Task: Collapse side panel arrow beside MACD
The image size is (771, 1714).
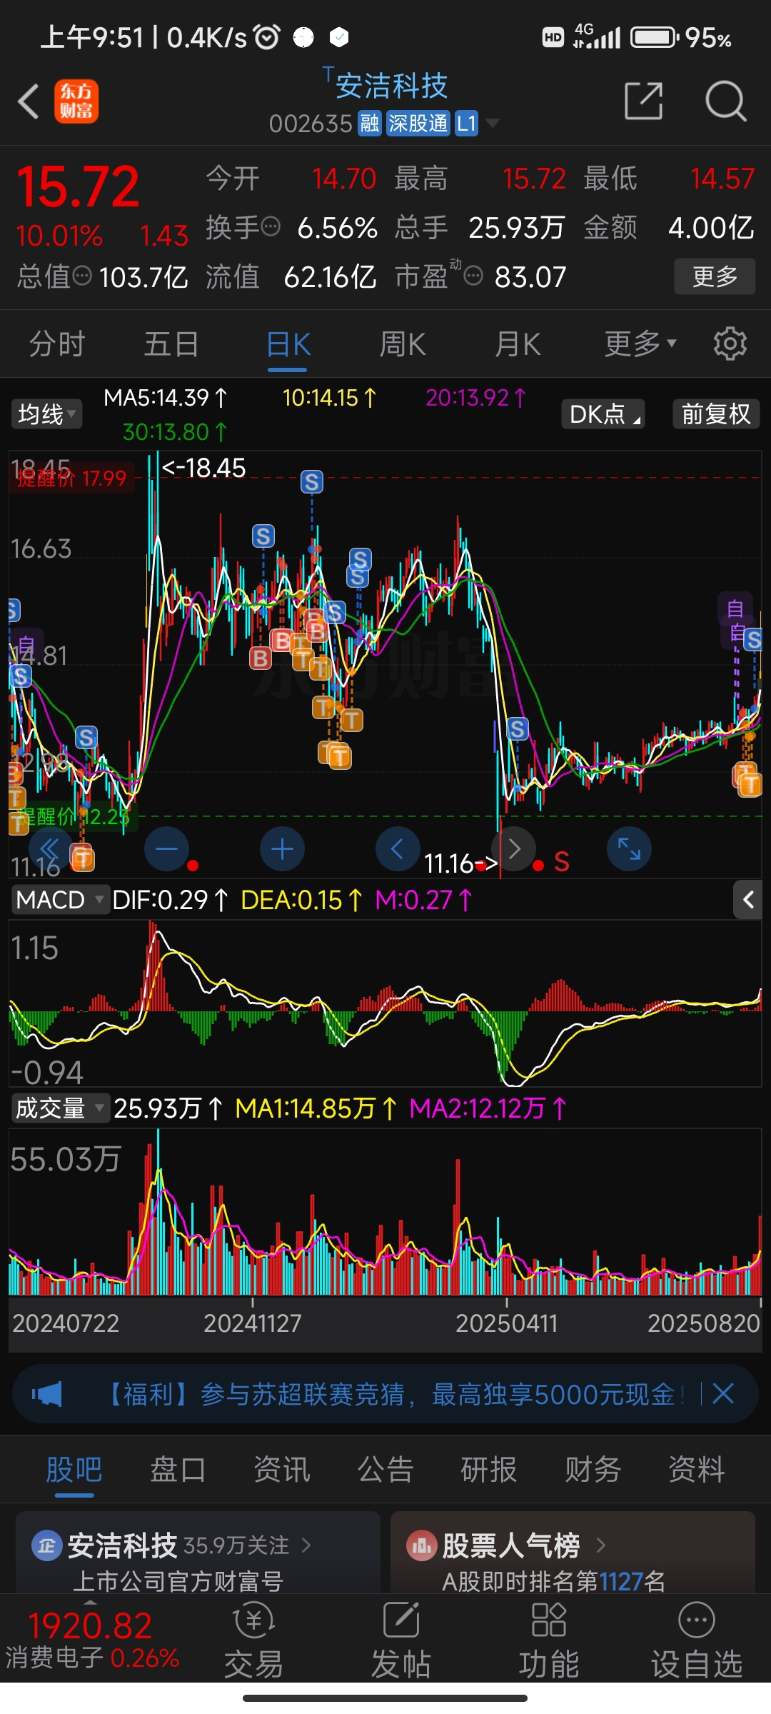Action: (747, 899)
